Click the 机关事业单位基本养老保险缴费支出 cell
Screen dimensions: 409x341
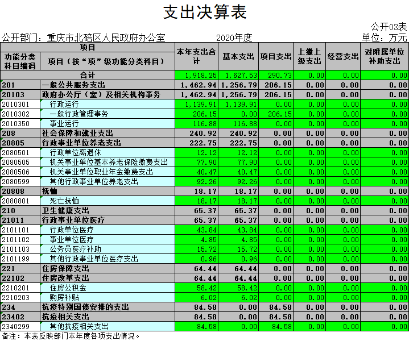pos(108,162)
